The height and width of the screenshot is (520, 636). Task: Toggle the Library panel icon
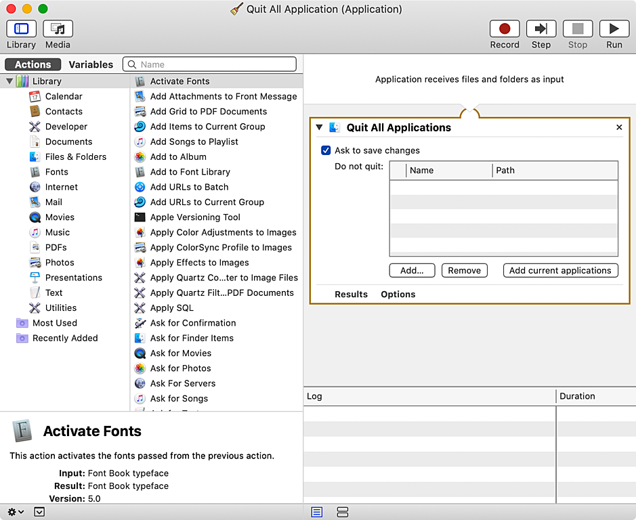21,29
